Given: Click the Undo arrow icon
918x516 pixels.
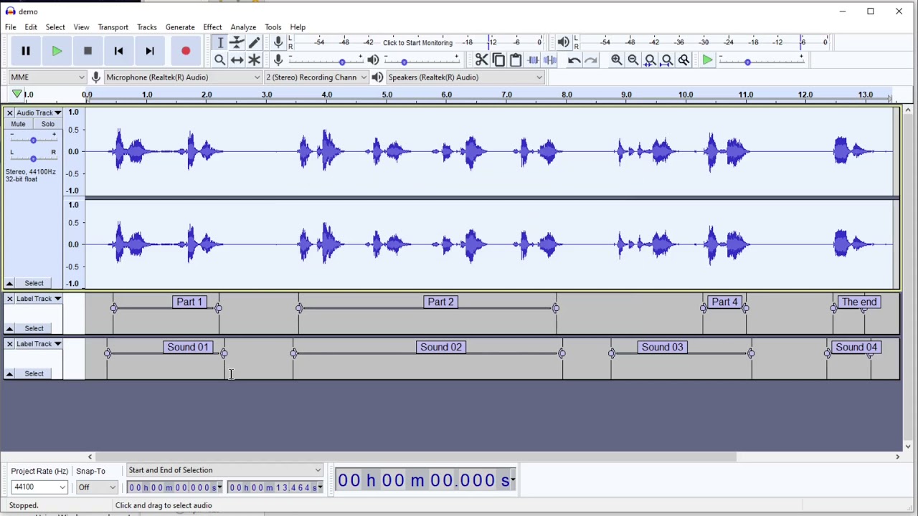Looking at the screenshot, I should pos(574,60).
